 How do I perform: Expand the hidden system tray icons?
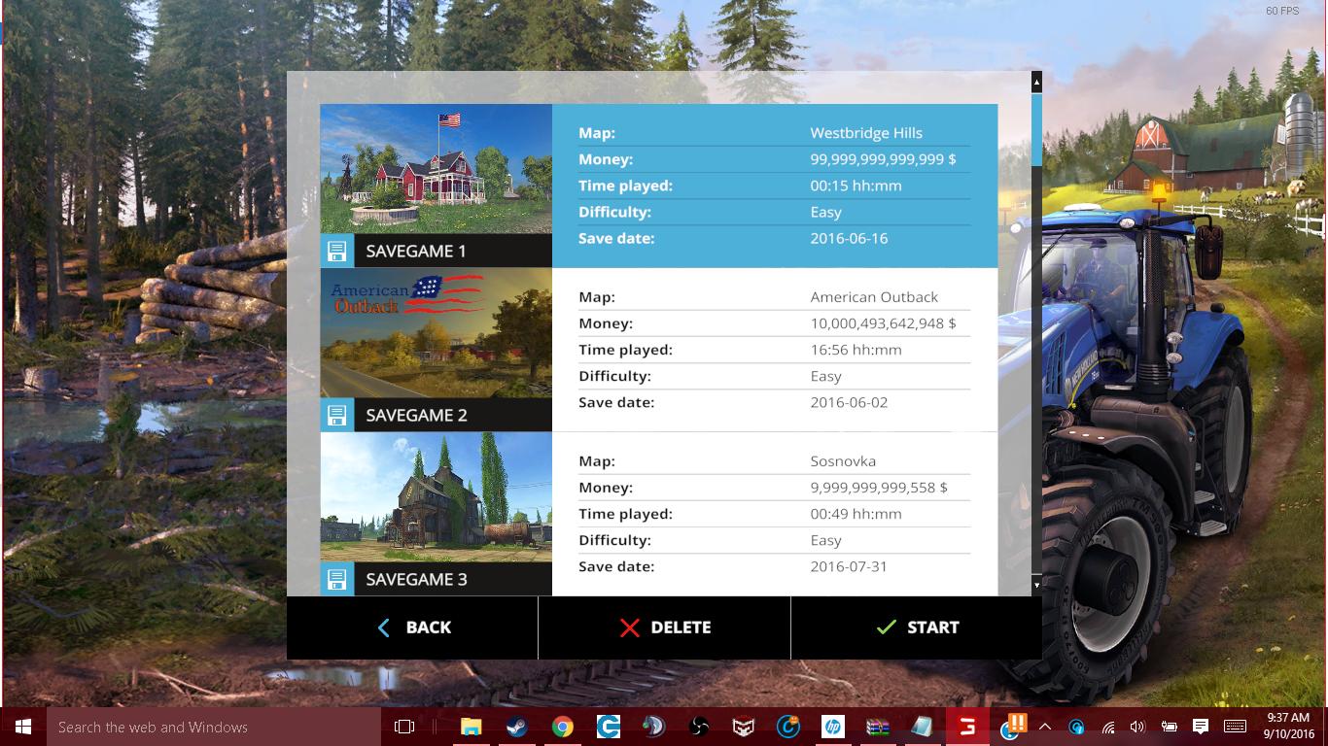tap(1045, 727)
